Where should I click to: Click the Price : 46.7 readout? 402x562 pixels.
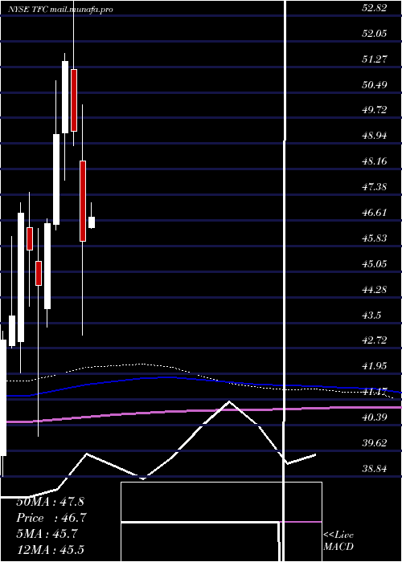(51, 518)
